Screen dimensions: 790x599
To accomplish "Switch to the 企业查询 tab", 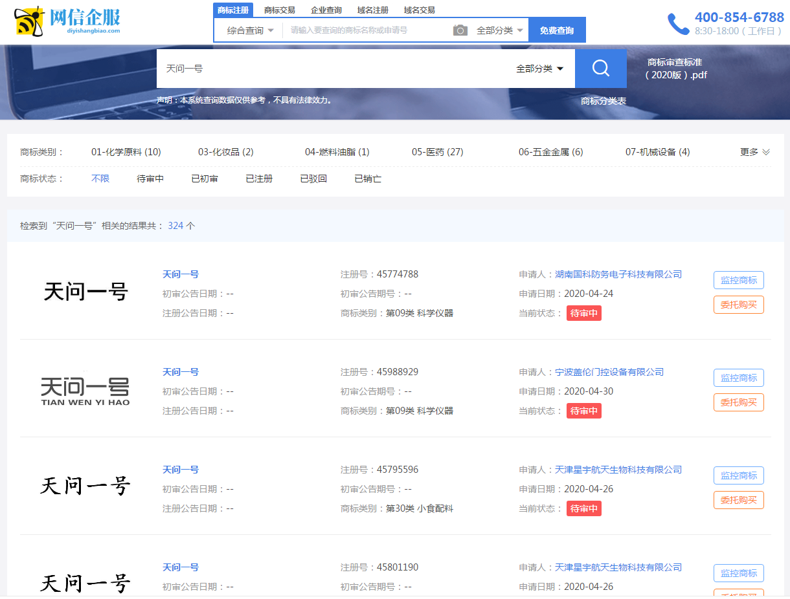I will [x=326, y=10].
